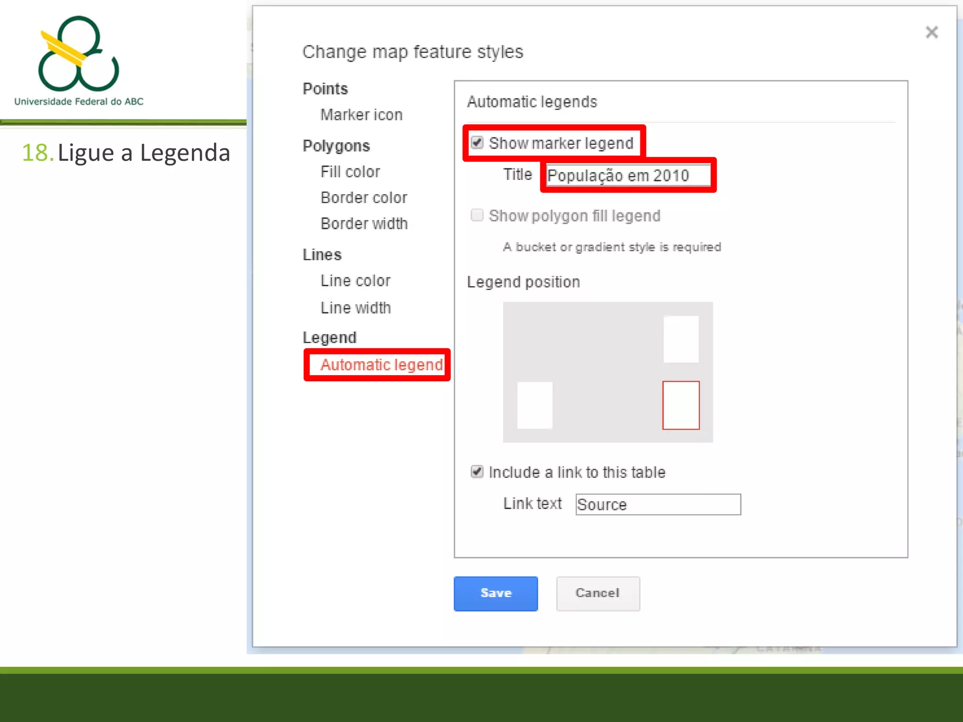Click the Legend position label
Image resolution: width=963 pixels, height=722 pixels.
[x=523, y=282]
